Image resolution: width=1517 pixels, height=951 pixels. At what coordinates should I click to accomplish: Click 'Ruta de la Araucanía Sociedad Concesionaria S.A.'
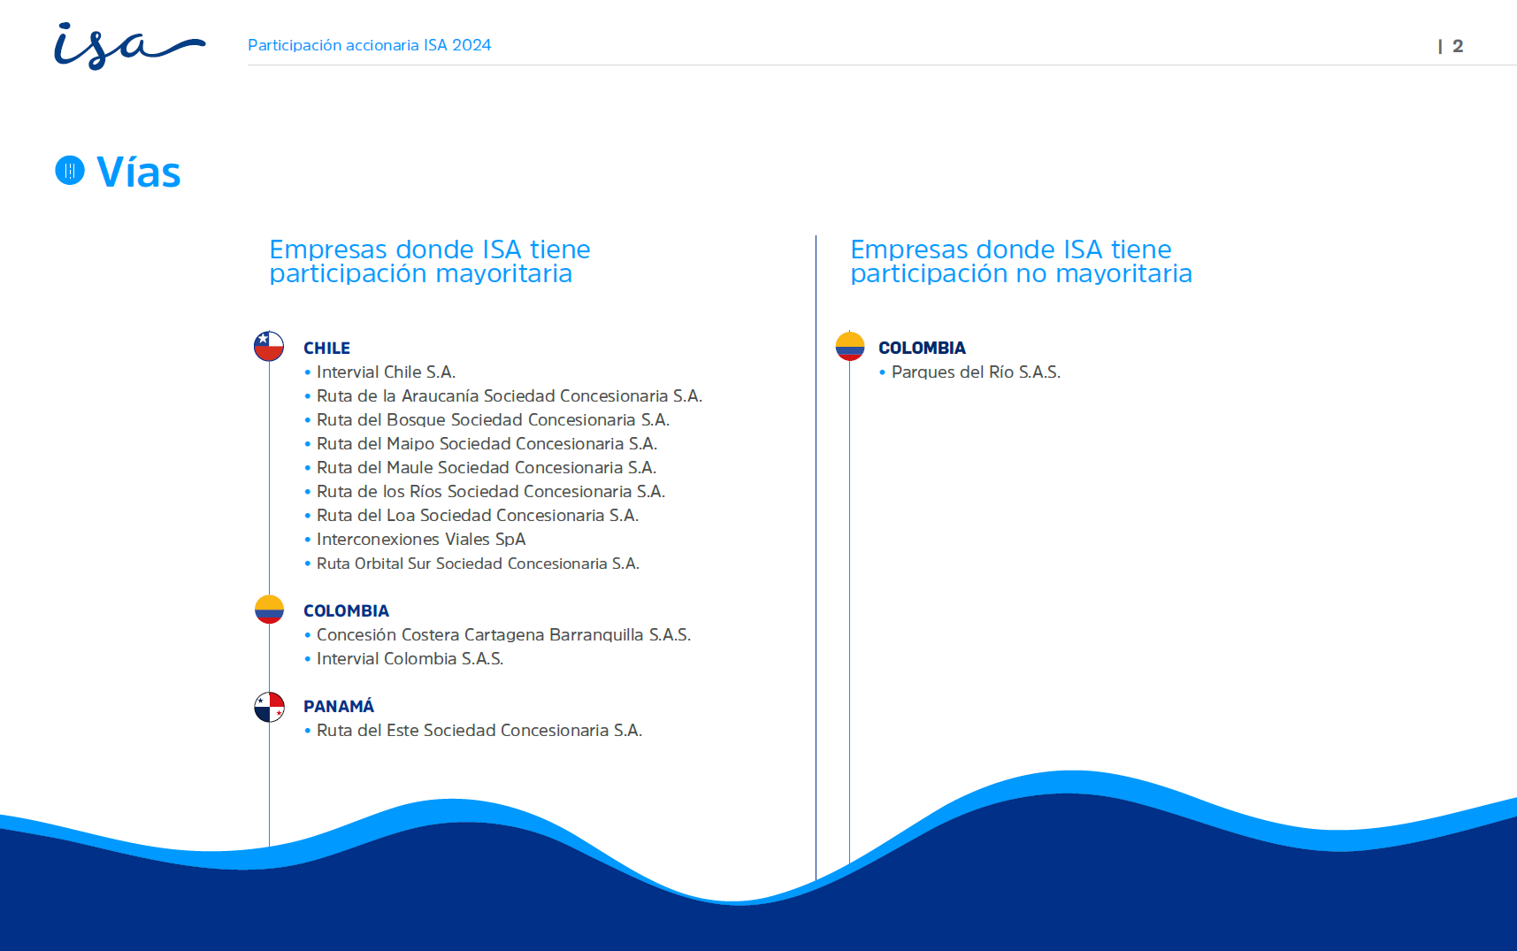click(509, 396)
